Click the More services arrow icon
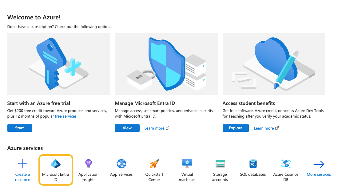338x193 pixels. tap(319, 164)
